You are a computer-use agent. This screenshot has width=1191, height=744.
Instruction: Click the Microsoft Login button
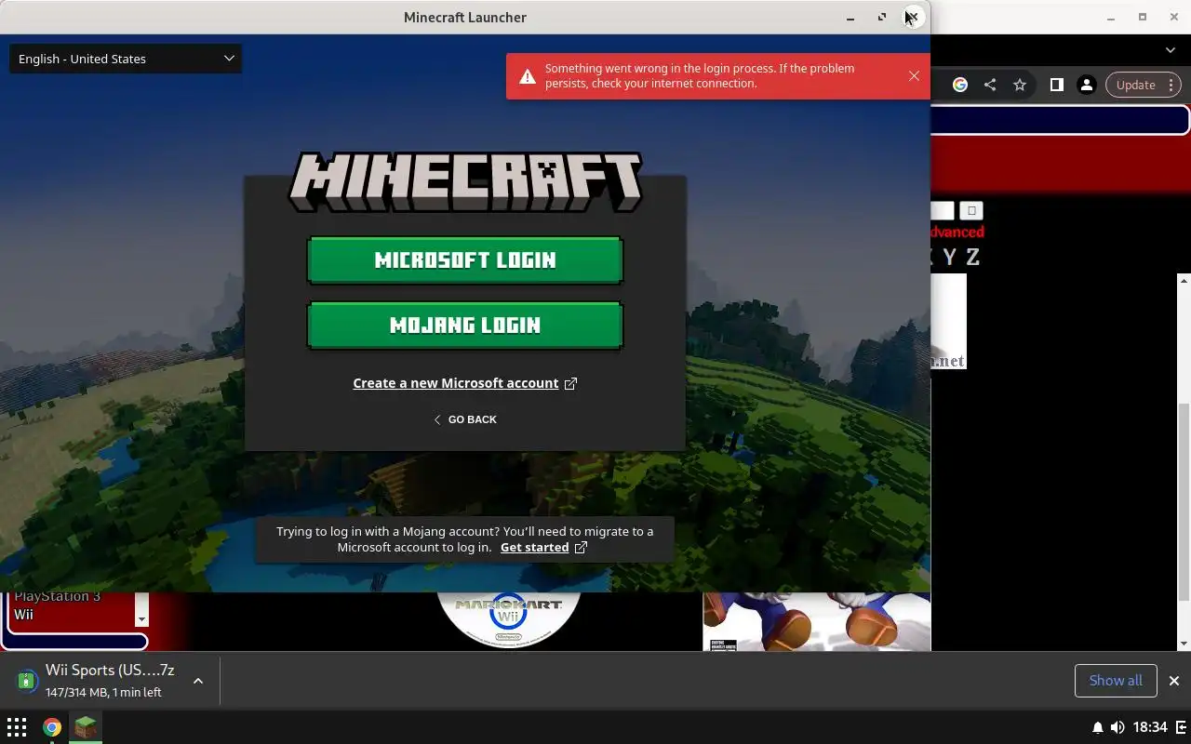464,260
